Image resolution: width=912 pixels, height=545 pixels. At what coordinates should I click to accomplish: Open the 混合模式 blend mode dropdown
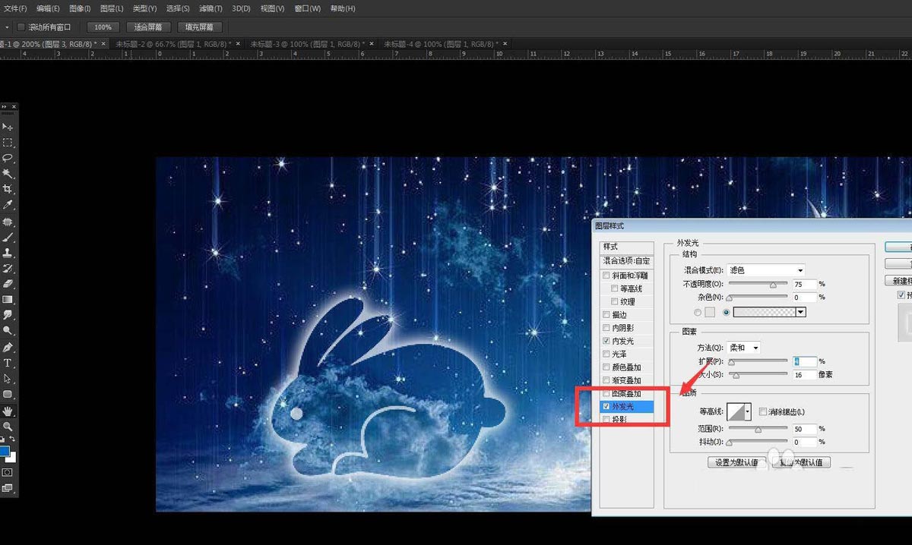pyautogui.click(x=765, y=270)
